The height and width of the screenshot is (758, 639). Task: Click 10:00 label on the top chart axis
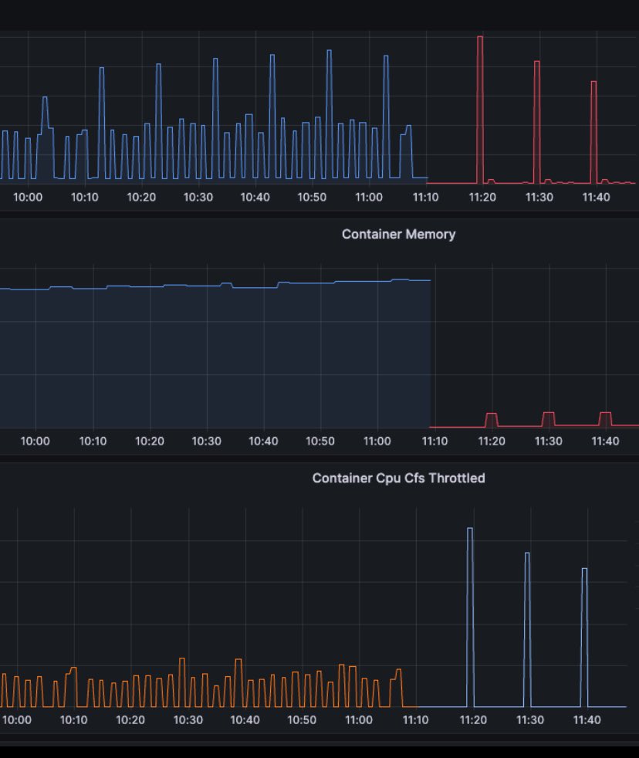(x=28, y=198)
